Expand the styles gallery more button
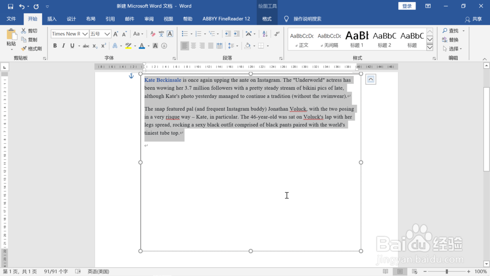Viewport: 490px width, 276px height. (430, 47)
